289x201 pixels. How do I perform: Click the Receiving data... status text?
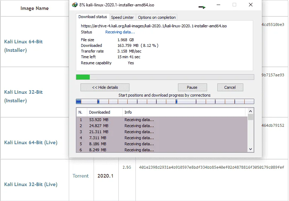(120, 32)
